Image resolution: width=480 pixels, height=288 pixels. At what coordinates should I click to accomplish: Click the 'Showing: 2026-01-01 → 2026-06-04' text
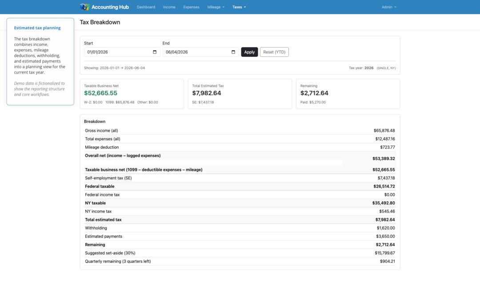click(x=115, y=68)
